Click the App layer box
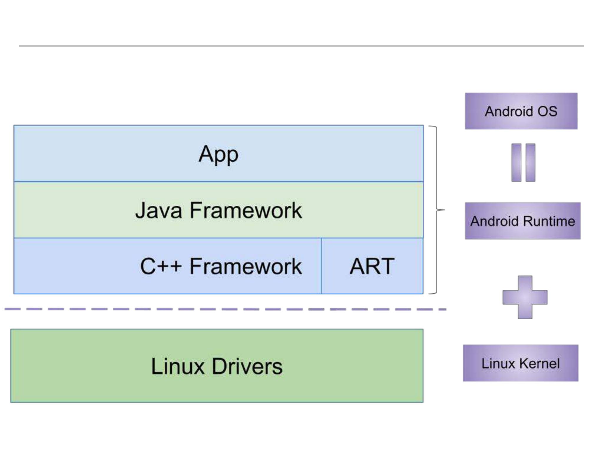 (218, 153)
